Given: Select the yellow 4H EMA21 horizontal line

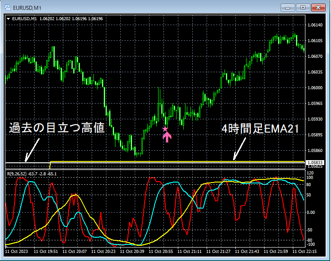Looking at the screenshot, I should (x=177, y=162).
